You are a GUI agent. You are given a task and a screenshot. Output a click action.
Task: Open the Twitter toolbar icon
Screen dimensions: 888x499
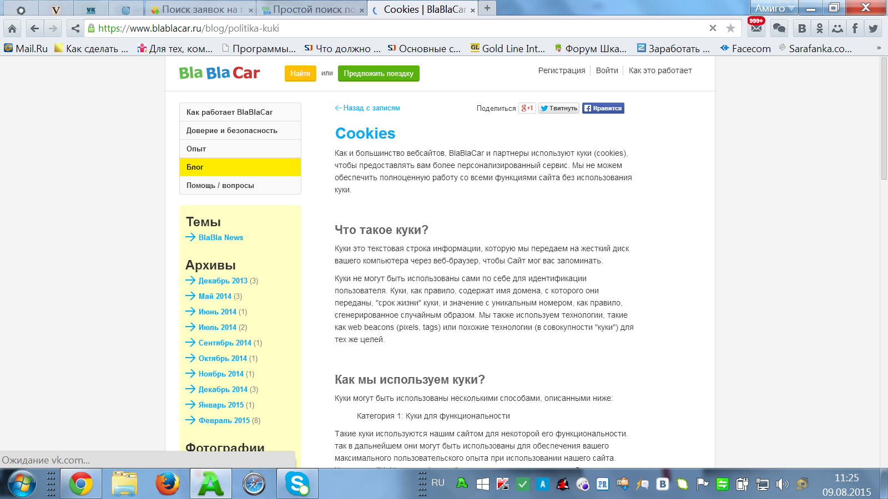[x=873, y=28]
